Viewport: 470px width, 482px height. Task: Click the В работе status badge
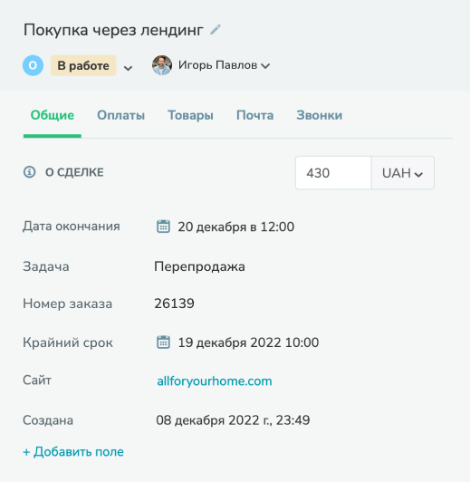click(83, 65)
